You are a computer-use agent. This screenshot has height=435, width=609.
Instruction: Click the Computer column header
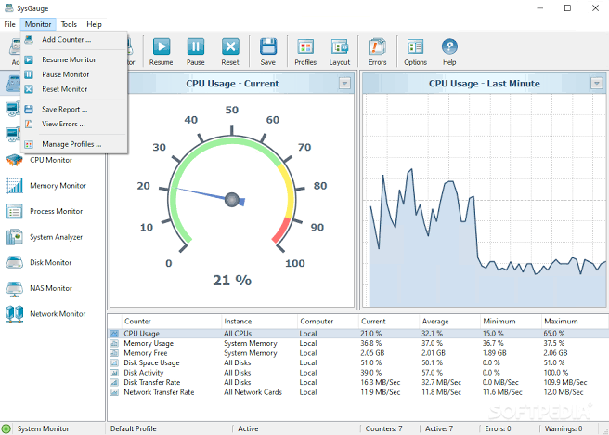tap(328, 321)
